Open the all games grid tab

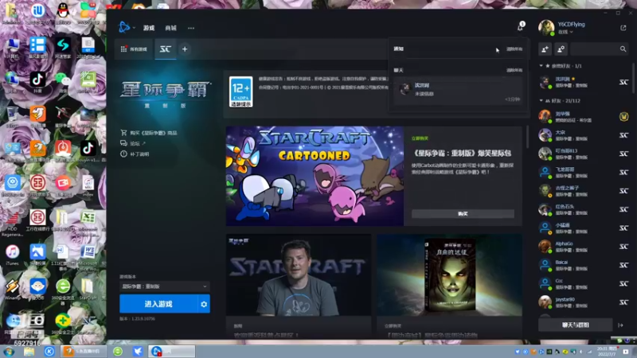point(134,49)
